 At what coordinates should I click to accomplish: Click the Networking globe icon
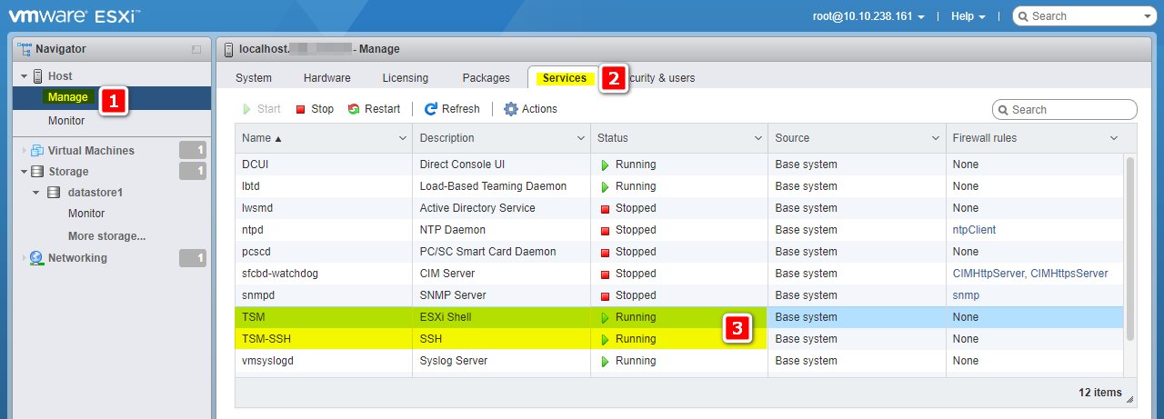[37, 258]
